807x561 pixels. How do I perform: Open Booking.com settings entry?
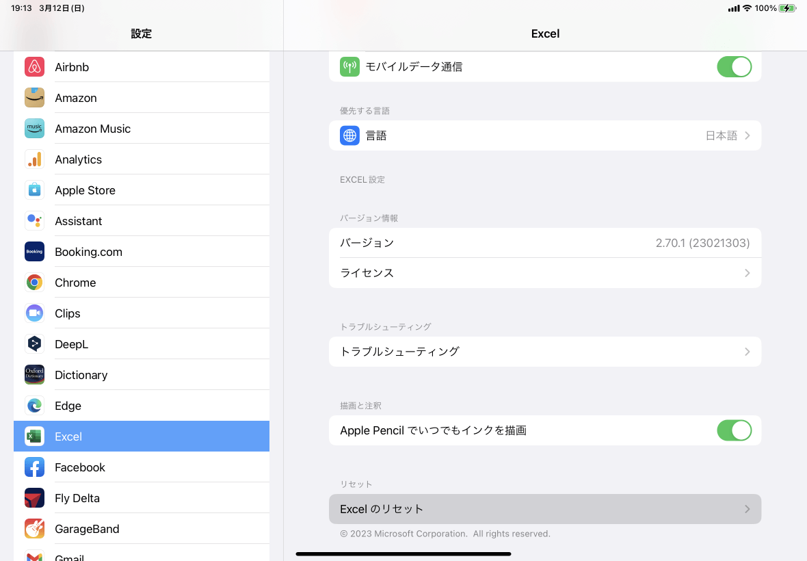[x=142, y=252]
